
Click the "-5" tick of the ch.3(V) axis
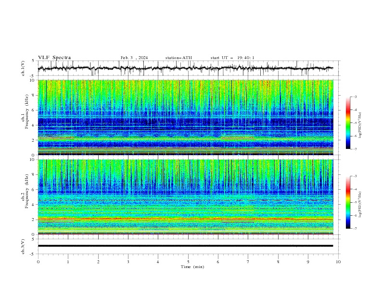coord(33,254)
